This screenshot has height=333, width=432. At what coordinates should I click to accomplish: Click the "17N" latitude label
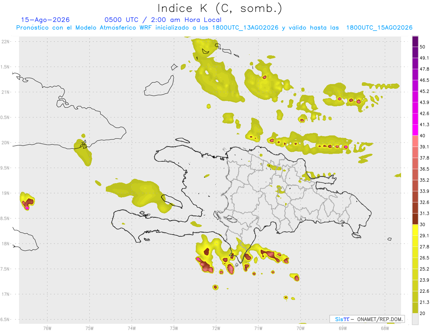(x=5, y=294)
